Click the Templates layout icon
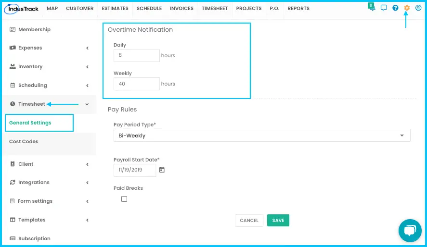Viewport: 427px width, 247px height. point(13,220)
